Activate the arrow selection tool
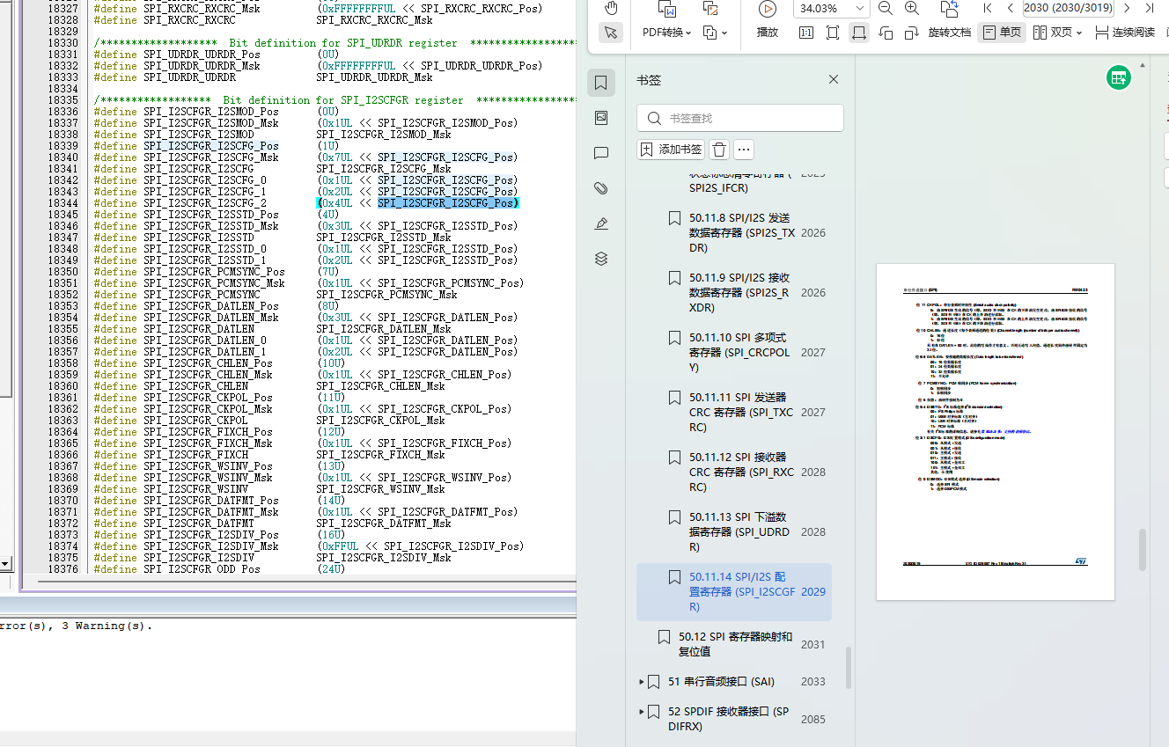Viewport: 1169px width, 747px height. 611,33
